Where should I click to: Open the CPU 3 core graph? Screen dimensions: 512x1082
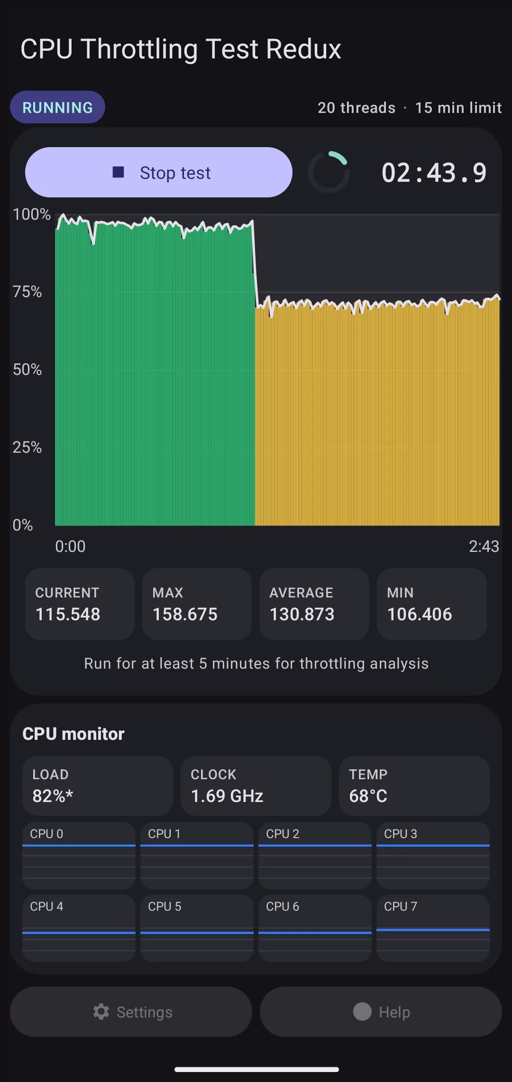click(433, 855)
